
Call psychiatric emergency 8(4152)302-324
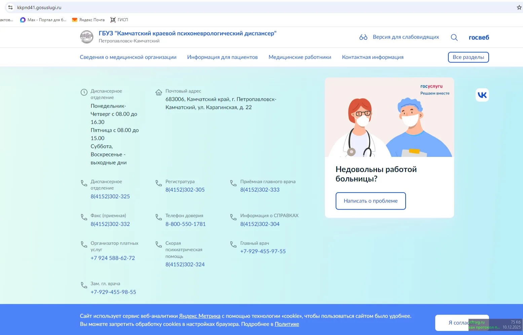coord(185,264)
